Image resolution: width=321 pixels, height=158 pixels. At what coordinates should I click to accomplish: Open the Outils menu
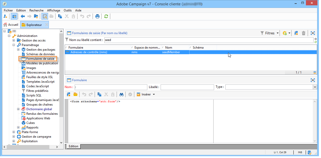click(x=68, y=10)
